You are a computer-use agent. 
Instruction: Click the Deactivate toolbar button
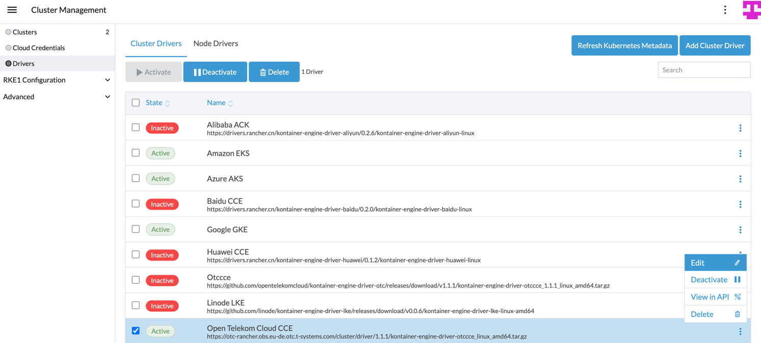tap(215, 72)
